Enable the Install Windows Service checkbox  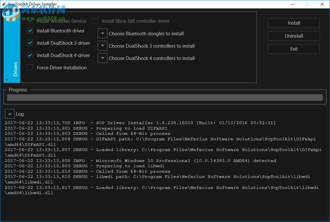pyautogui.click(x=30, y=20)
